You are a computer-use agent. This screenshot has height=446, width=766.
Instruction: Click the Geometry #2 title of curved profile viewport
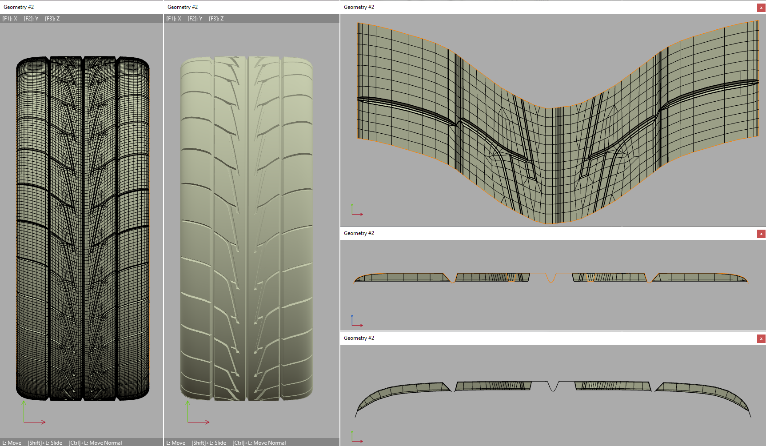coord(359,338)
